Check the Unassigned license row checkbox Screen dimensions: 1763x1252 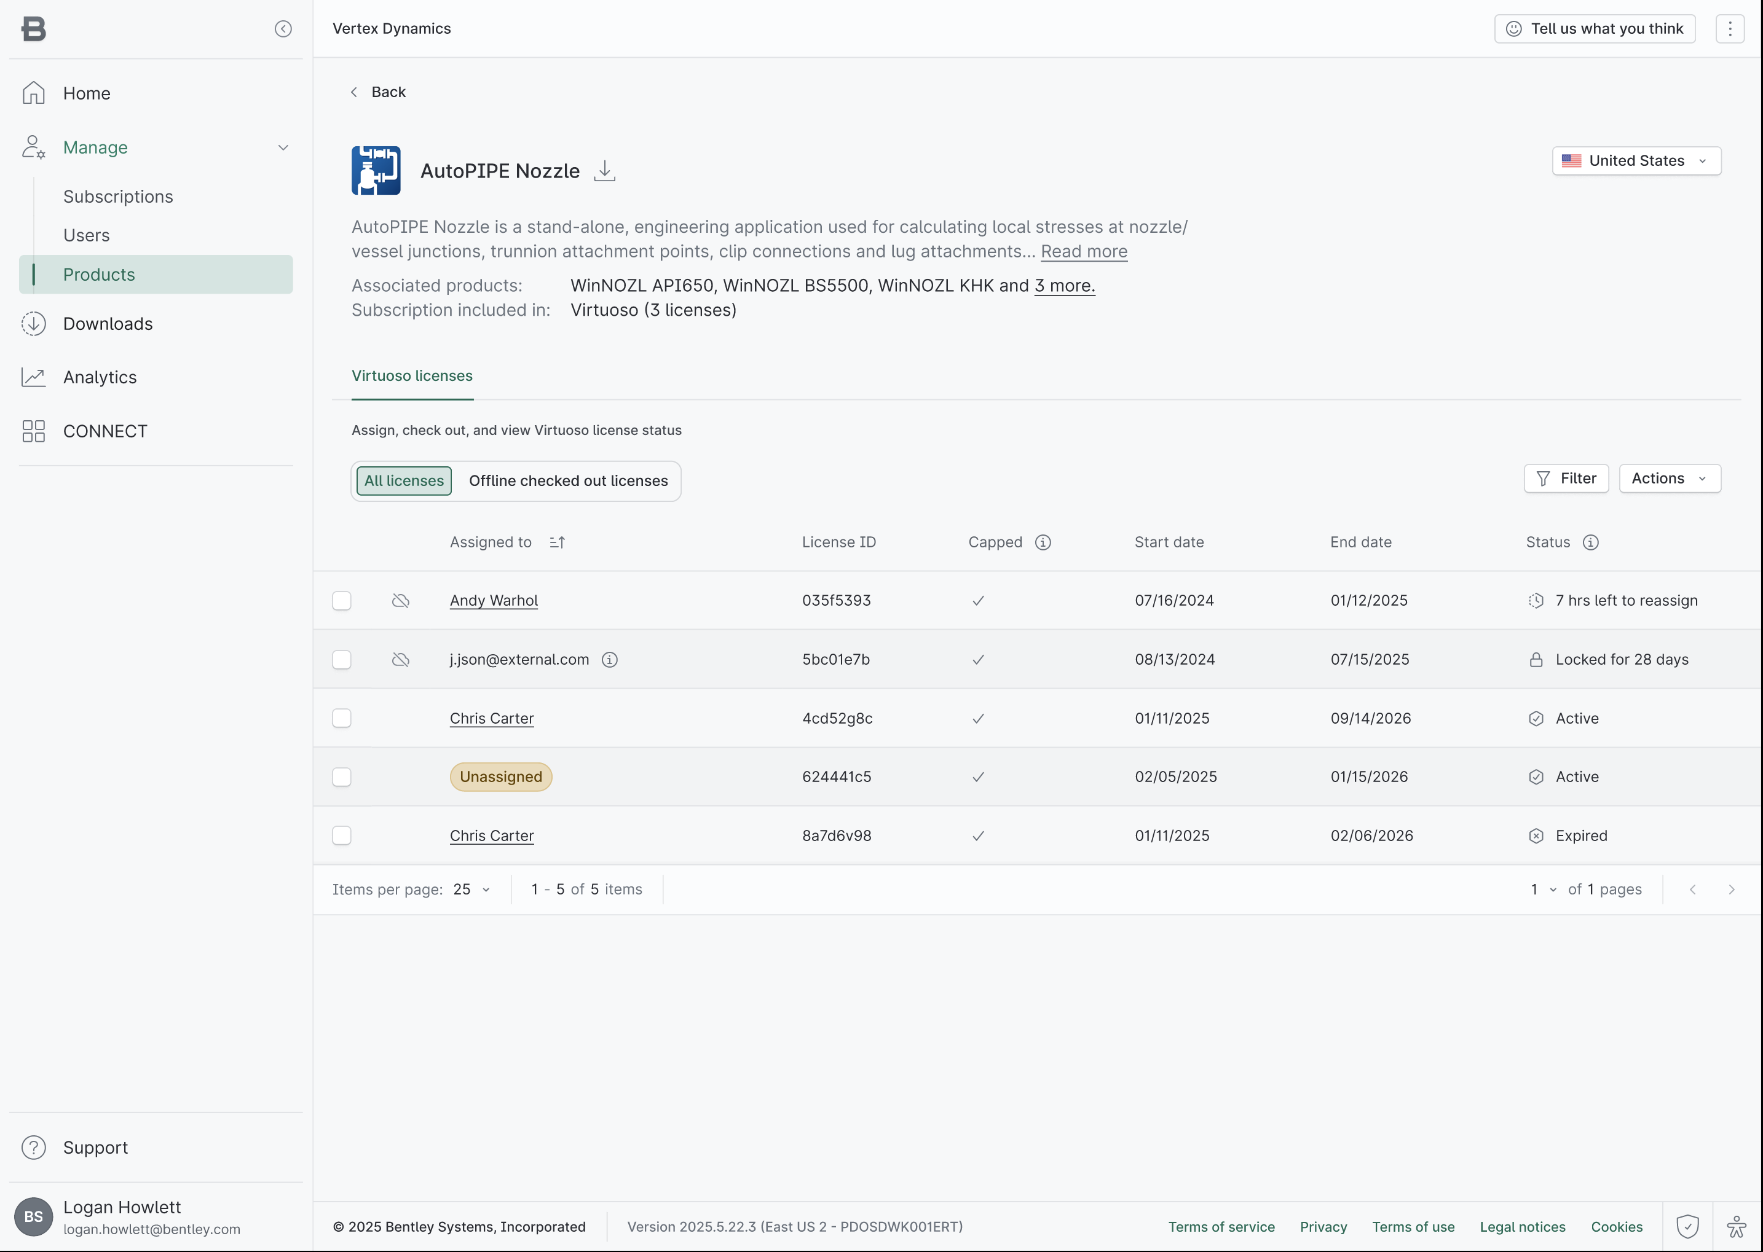pos(342,777)
